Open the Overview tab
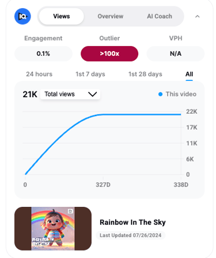The width and height of the screenshot is (216, 258). [x=111, y=16]
